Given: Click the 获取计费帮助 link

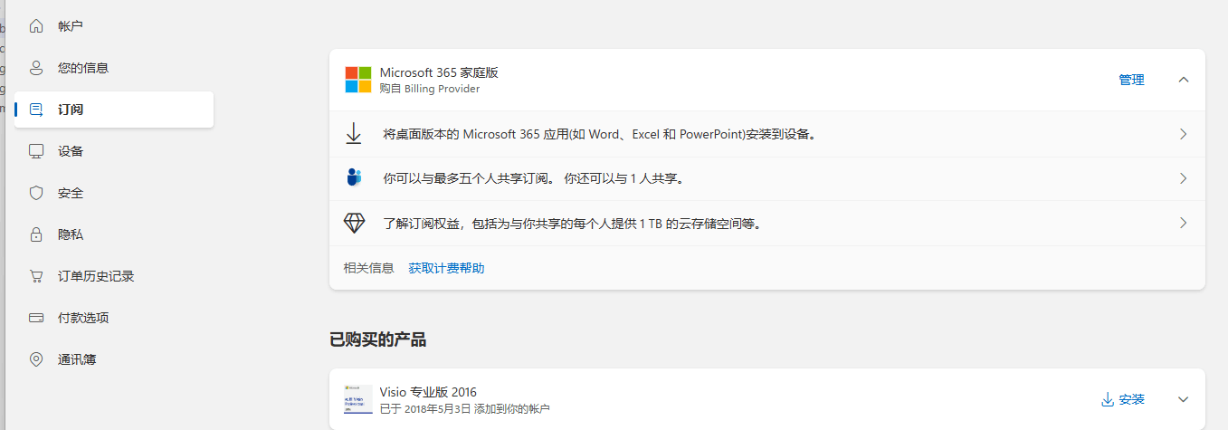Looking at the screenshot, I should click(446, 268).
